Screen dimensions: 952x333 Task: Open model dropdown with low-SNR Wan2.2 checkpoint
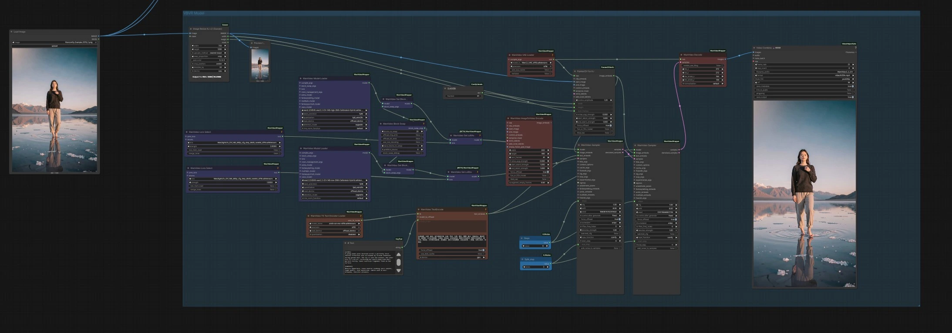[x=334, y=180]
